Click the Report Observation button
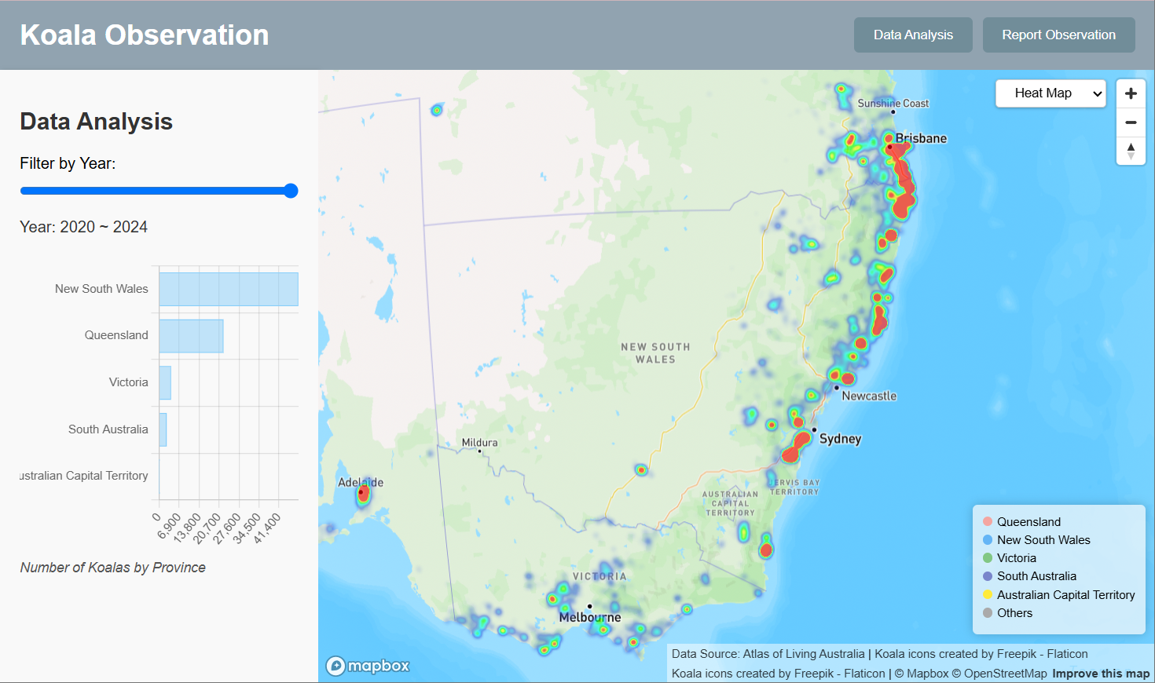The width and height of the screenshot is (1155, 683). [1058, 35]
